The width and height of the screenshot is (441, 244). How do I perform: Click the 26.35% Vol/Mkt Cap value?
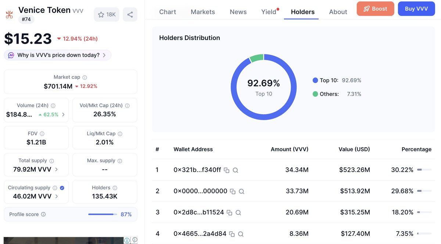105,114
